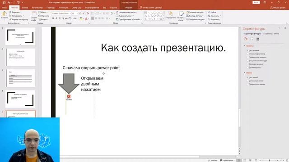This screenshot has height=162, width=289.
Task: Switch to Design (Конструктор) tab
Action: point(37,8)
